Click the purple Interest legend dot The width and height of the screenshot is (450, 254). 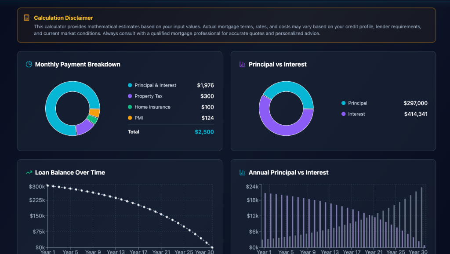(343, 114)
